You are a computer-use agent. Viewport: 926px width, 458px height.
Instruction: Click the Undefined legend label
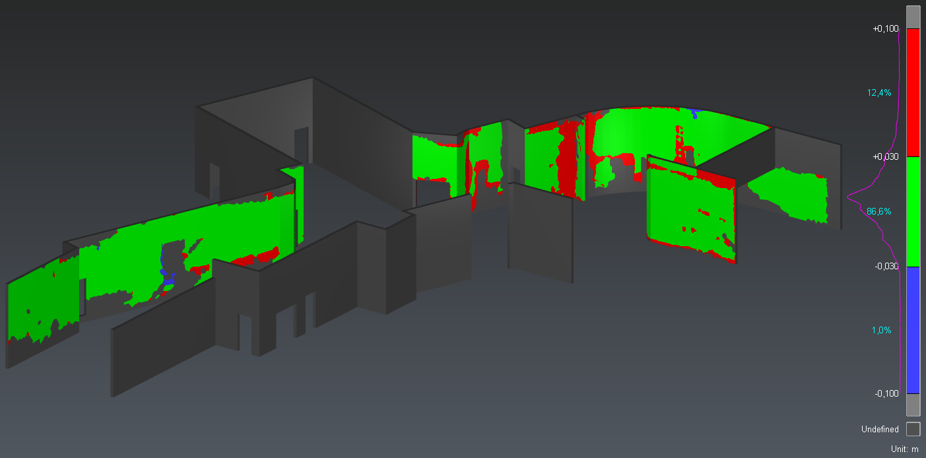pos(880,429)
